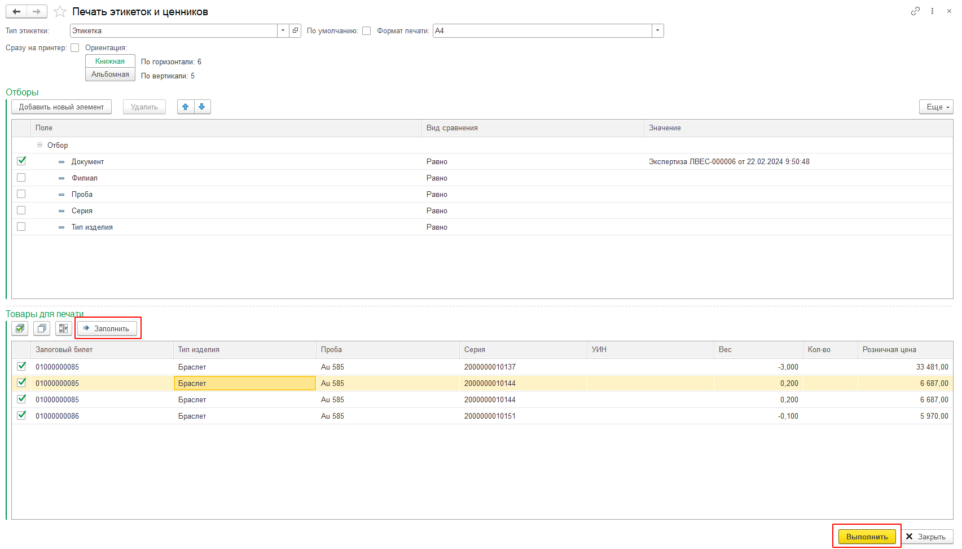Invert selection of goods rows icon
Screen dimensions: 962x549
tap(64, 328)
